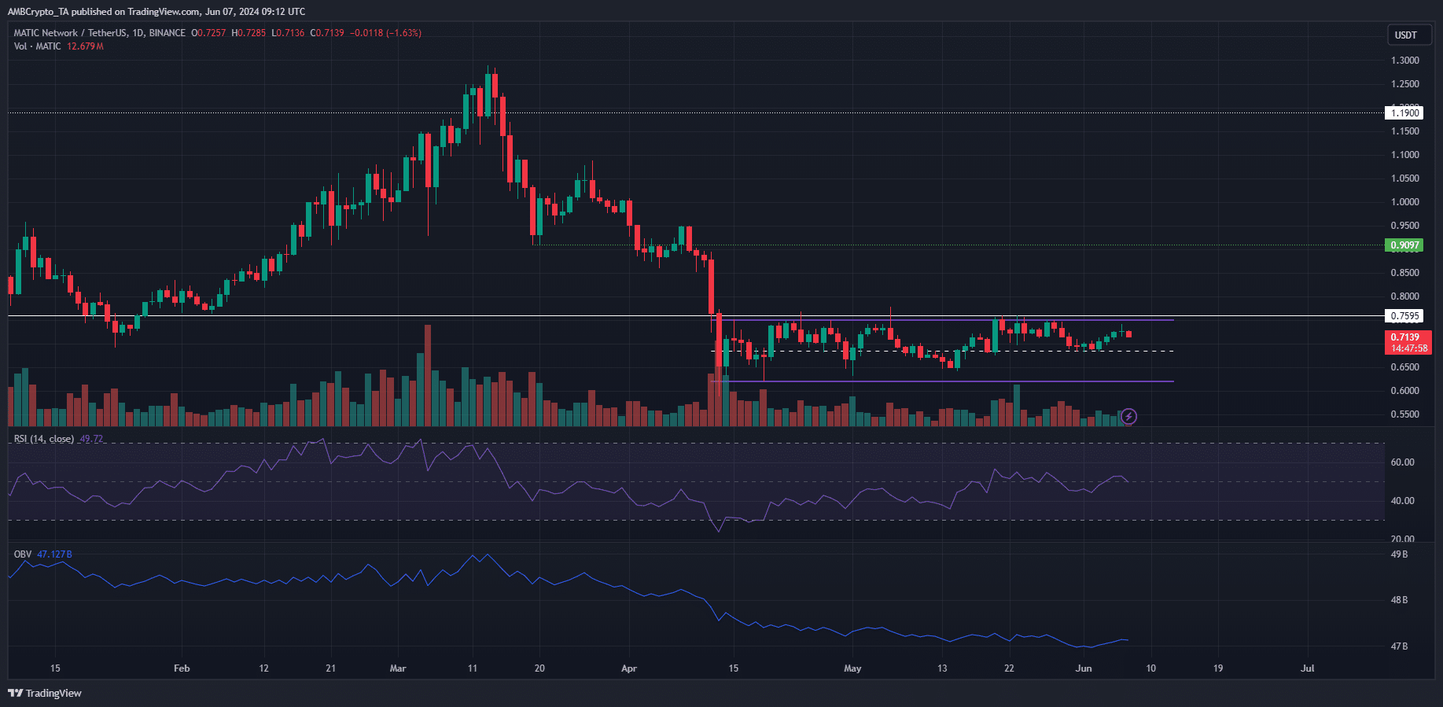Click the 49B OBV scale label
Image resolution: width=1443 pixels, height=707 pixels.
coord(1399,554)
